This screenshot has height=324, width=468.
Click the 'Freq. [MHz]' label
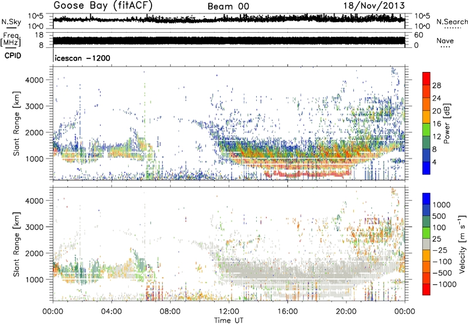[x=11, y=39]
